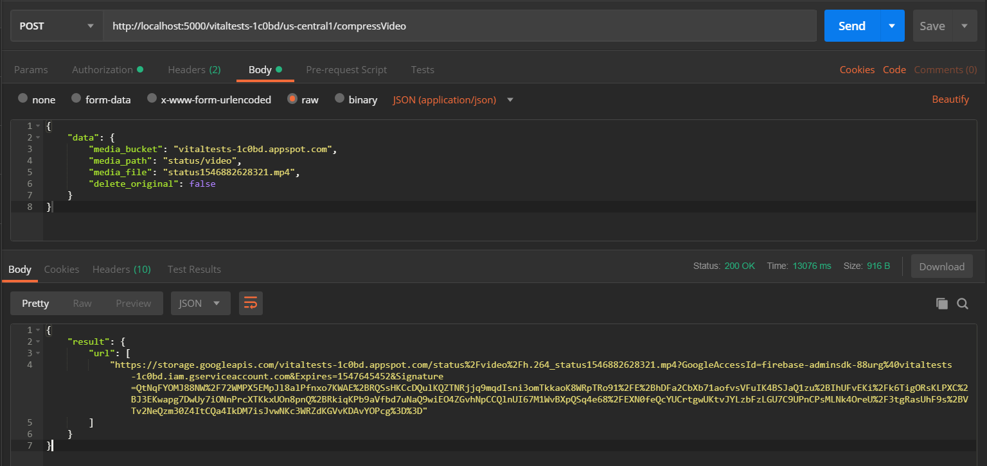Screen dimensions: 987x466
Task: Open the POST method dropdown
Action: (57, 26)
